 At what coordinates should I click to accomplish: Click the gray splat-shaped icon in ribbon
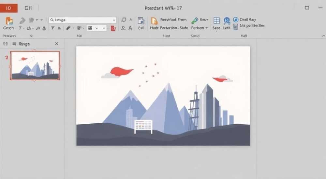click(x=31, y=20)
